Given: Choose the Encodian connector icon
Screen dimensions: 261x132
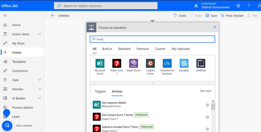Looking at the screenshot, I should click(x=184, y=63).
